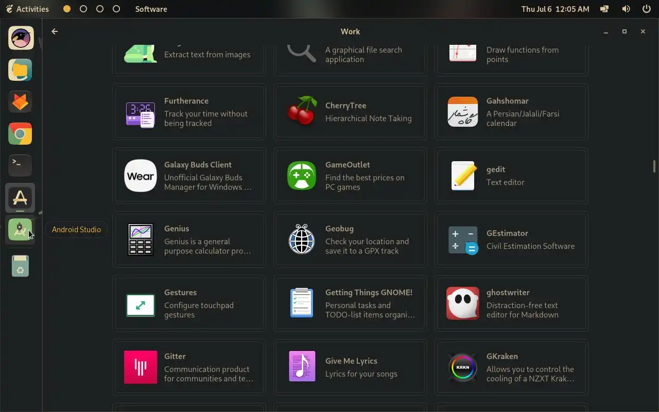659x412 pixels.
Task: Switch to the third workspace dot
Action: tap(100, 9)
